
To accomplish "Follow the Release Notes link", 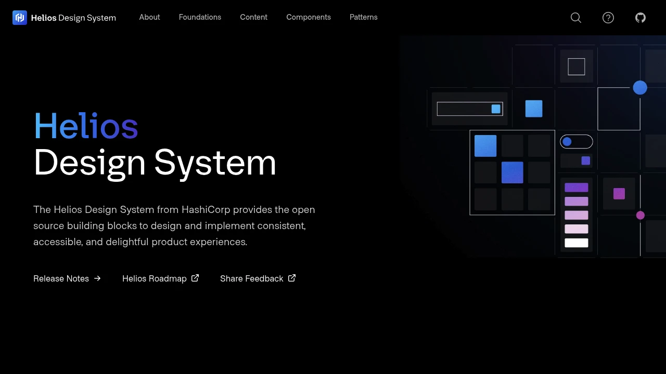I will 61,278.
